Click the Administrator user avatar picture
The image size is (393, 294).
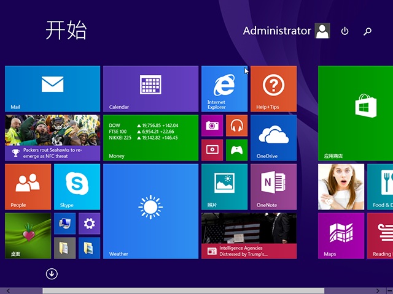coord(322,31)
